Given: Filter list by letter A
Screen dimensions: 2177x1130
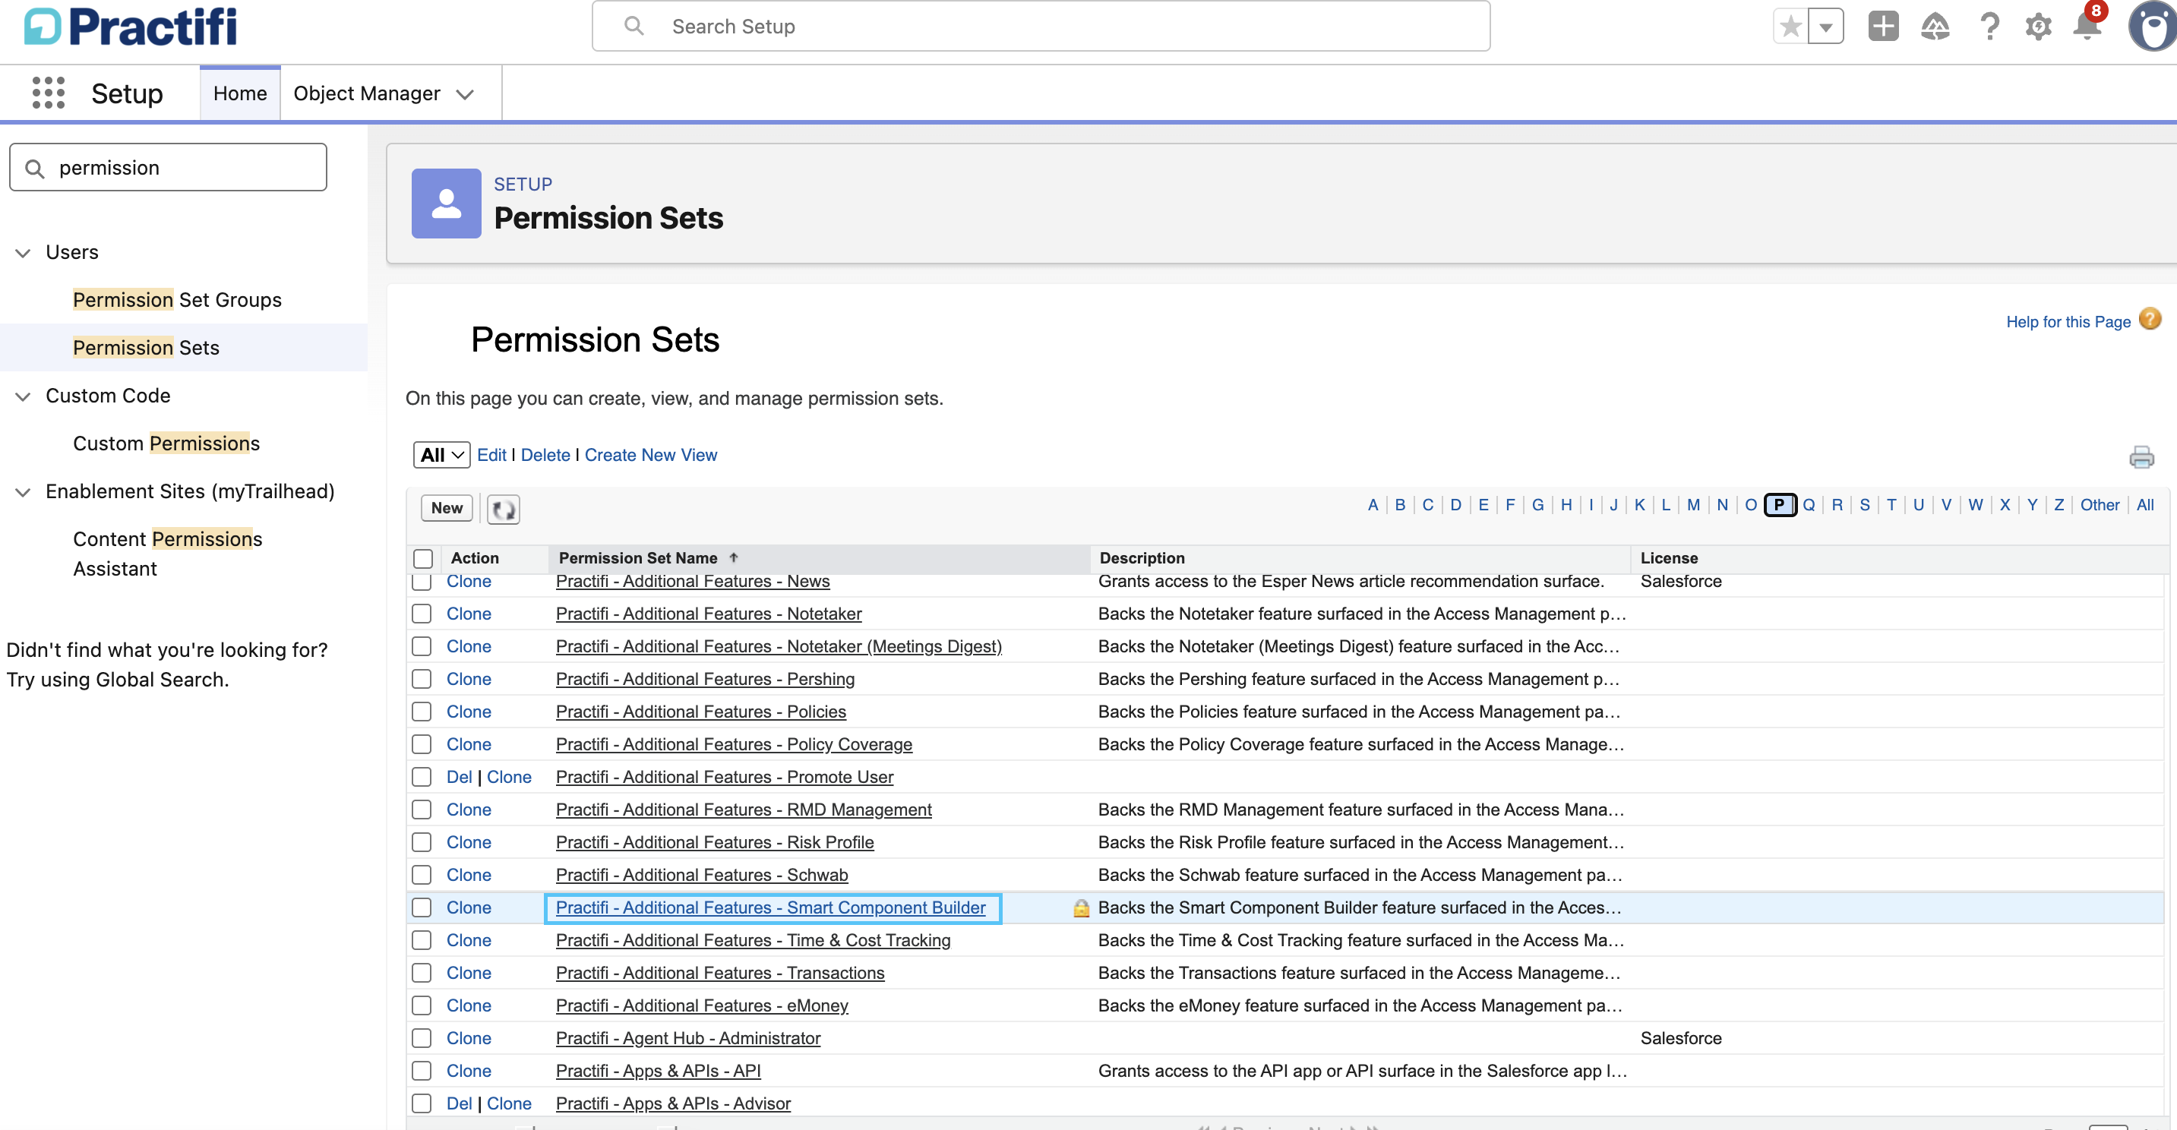Looking at the screenshot, I should (x=1373, y=506).
